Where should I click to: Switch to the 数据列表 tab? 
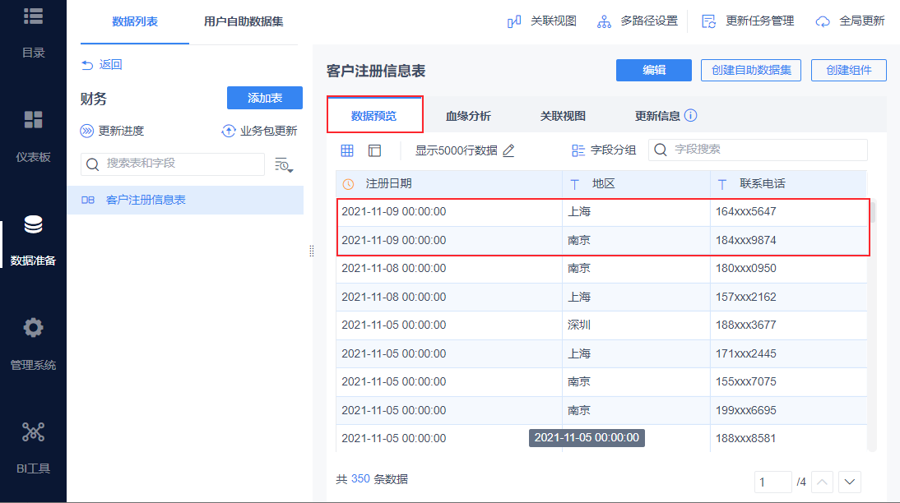(x=135, y=22)
